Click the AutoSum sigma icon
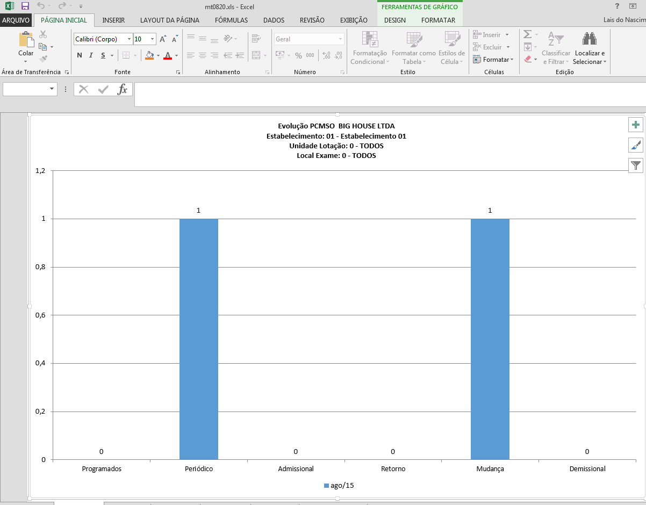This screenshot has height=505, width=646. [x=527, y=34]
